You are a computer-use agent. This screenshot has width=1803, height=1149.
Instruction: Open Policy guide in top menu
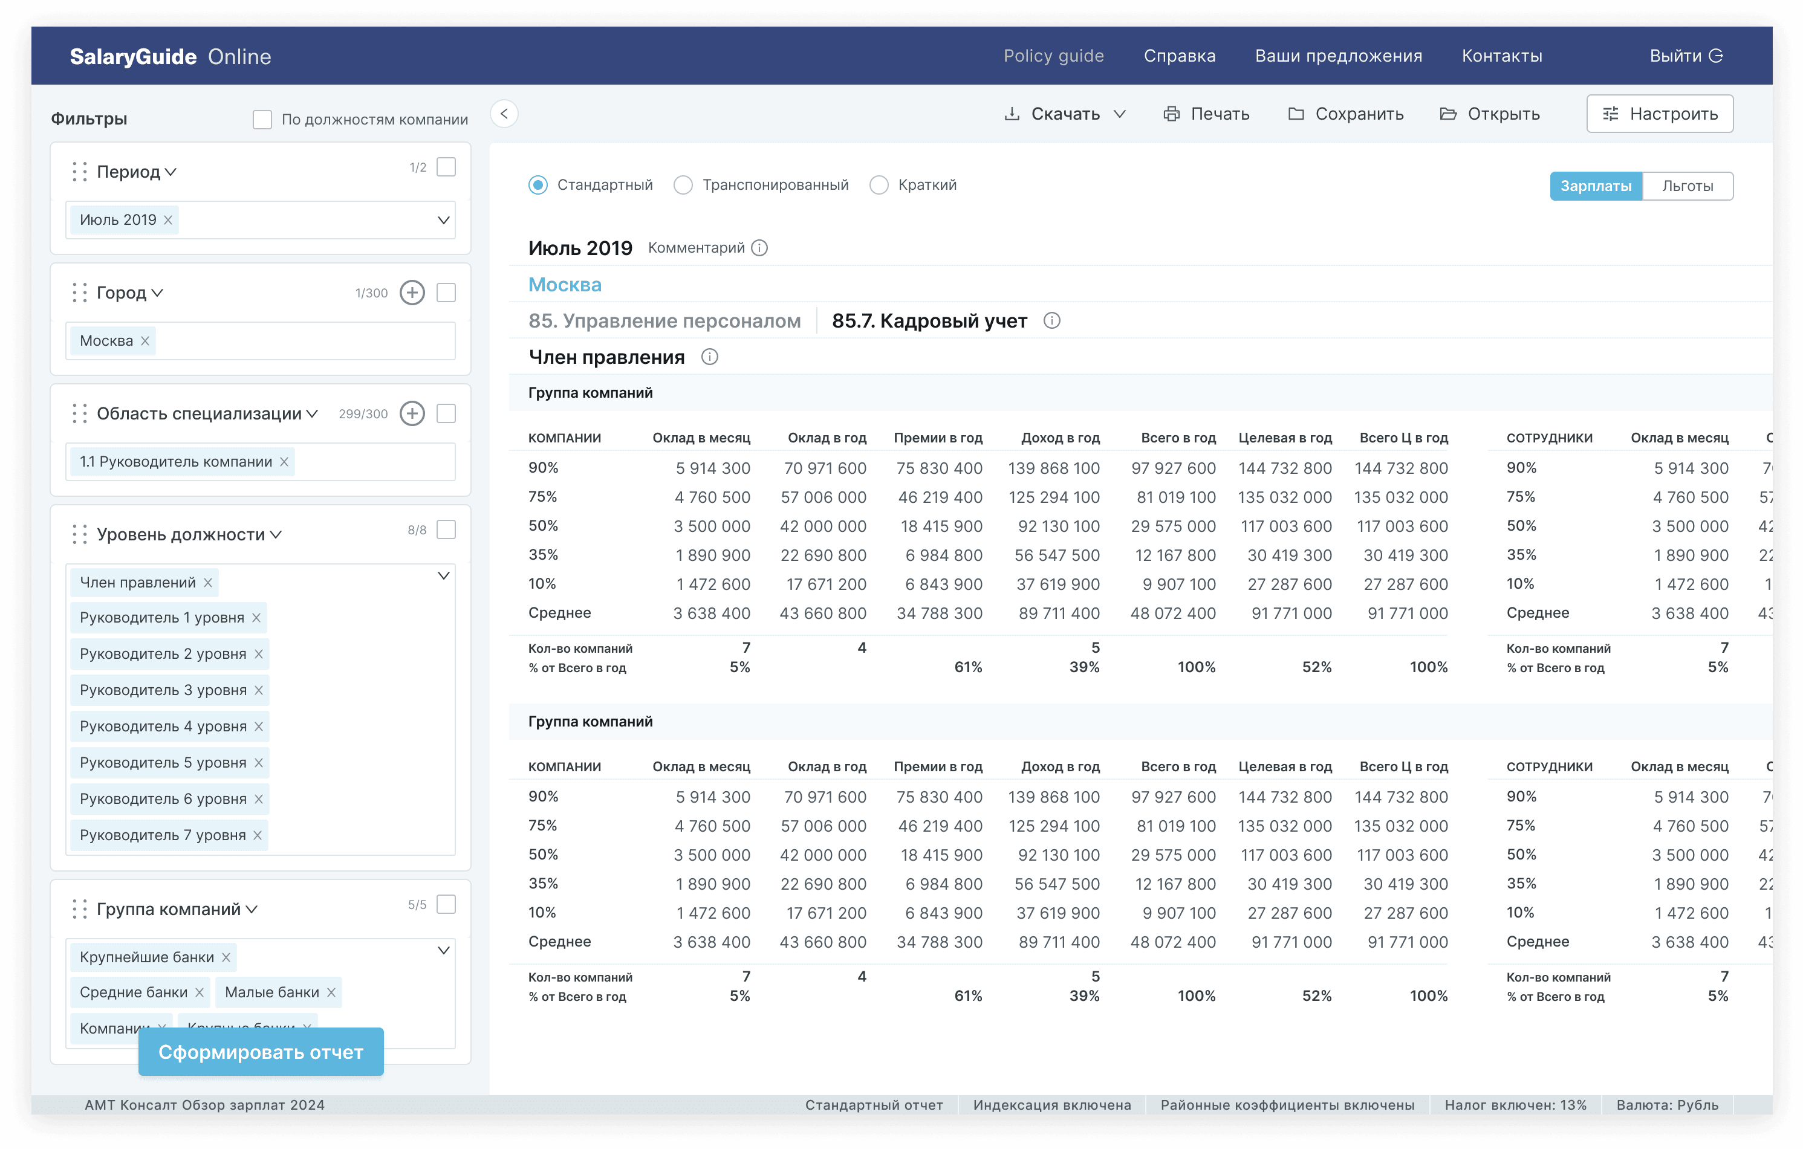(x=1053, y=56)
